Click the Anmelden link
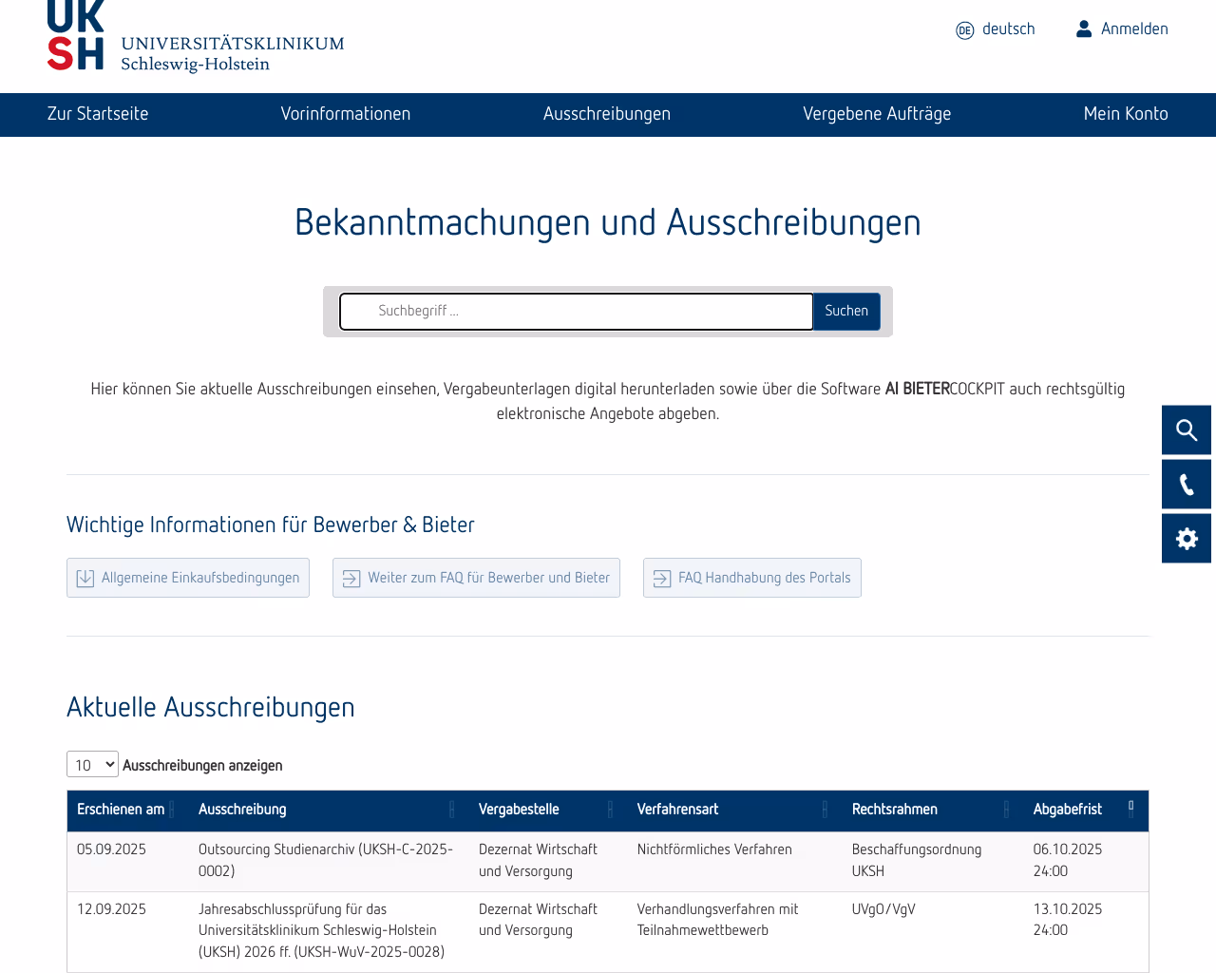Screen dimensions: 1216x973 (1134, 28)
